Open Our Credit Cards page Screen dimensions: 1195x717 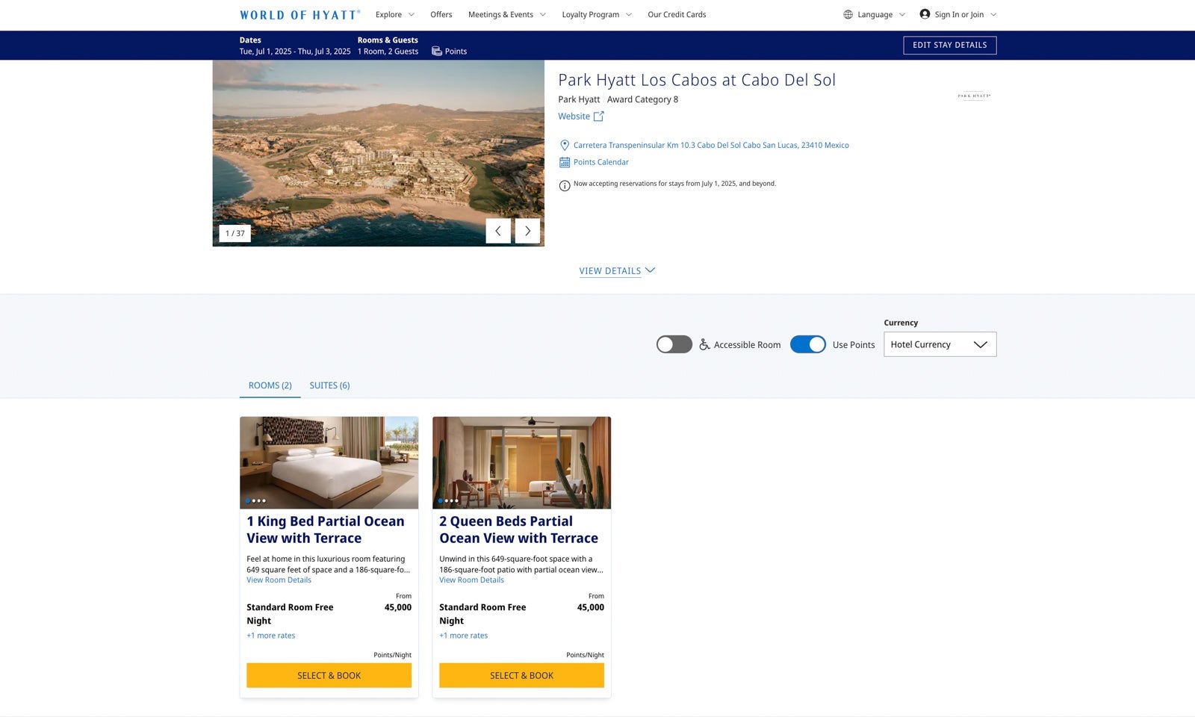point(677,15)
